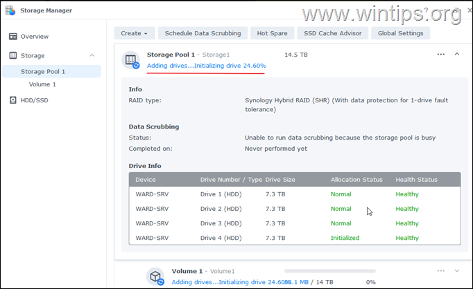
Task: Click the Volume 1 title heading
Action: click(x=187, y=271)
